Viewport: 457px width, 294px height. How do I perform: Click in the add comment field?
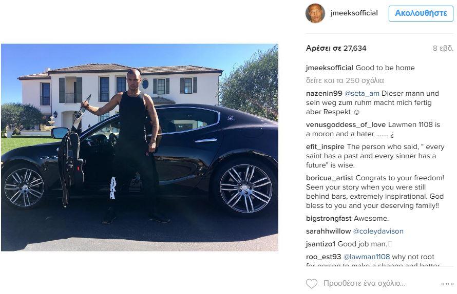tap(365, 283)
